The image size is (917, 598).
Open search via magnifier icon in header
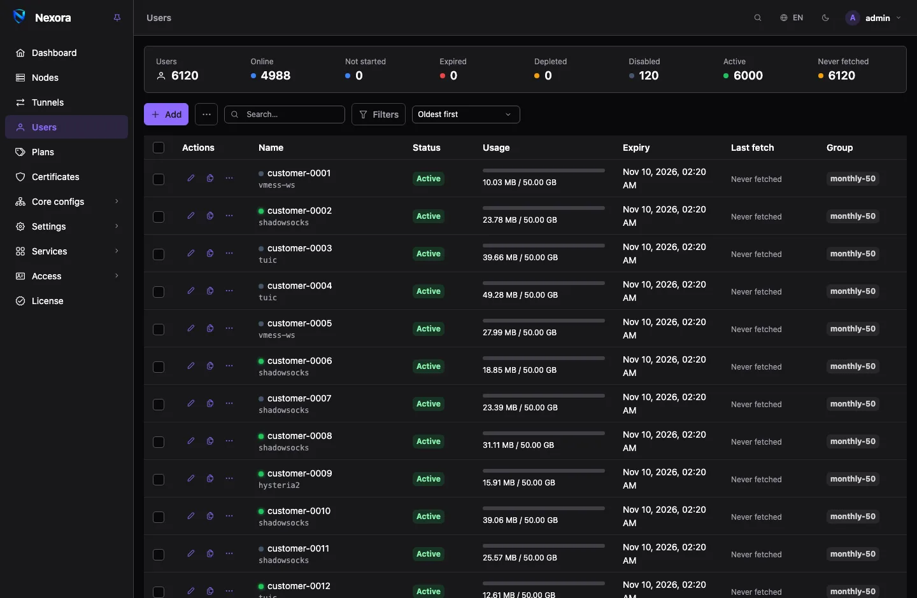point(758,18)
